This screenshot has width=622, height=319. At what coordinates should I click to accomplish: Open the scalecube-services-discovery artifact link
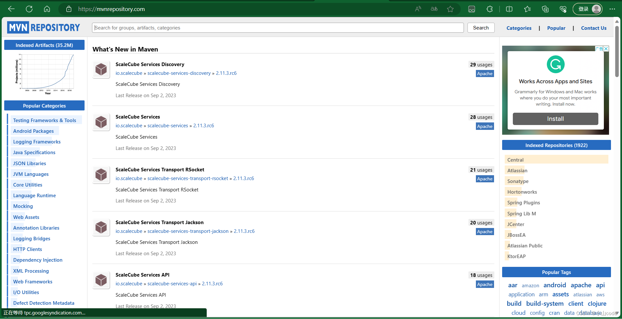179,73
